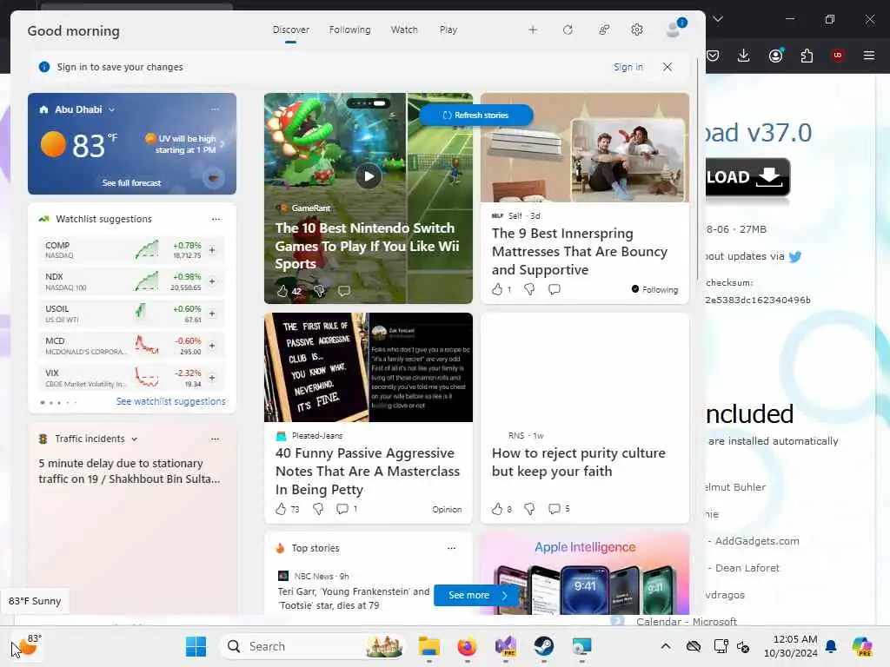
Task: Open Firefox downloads icon in browser toolbar
Action: click(x=744, y=55)
